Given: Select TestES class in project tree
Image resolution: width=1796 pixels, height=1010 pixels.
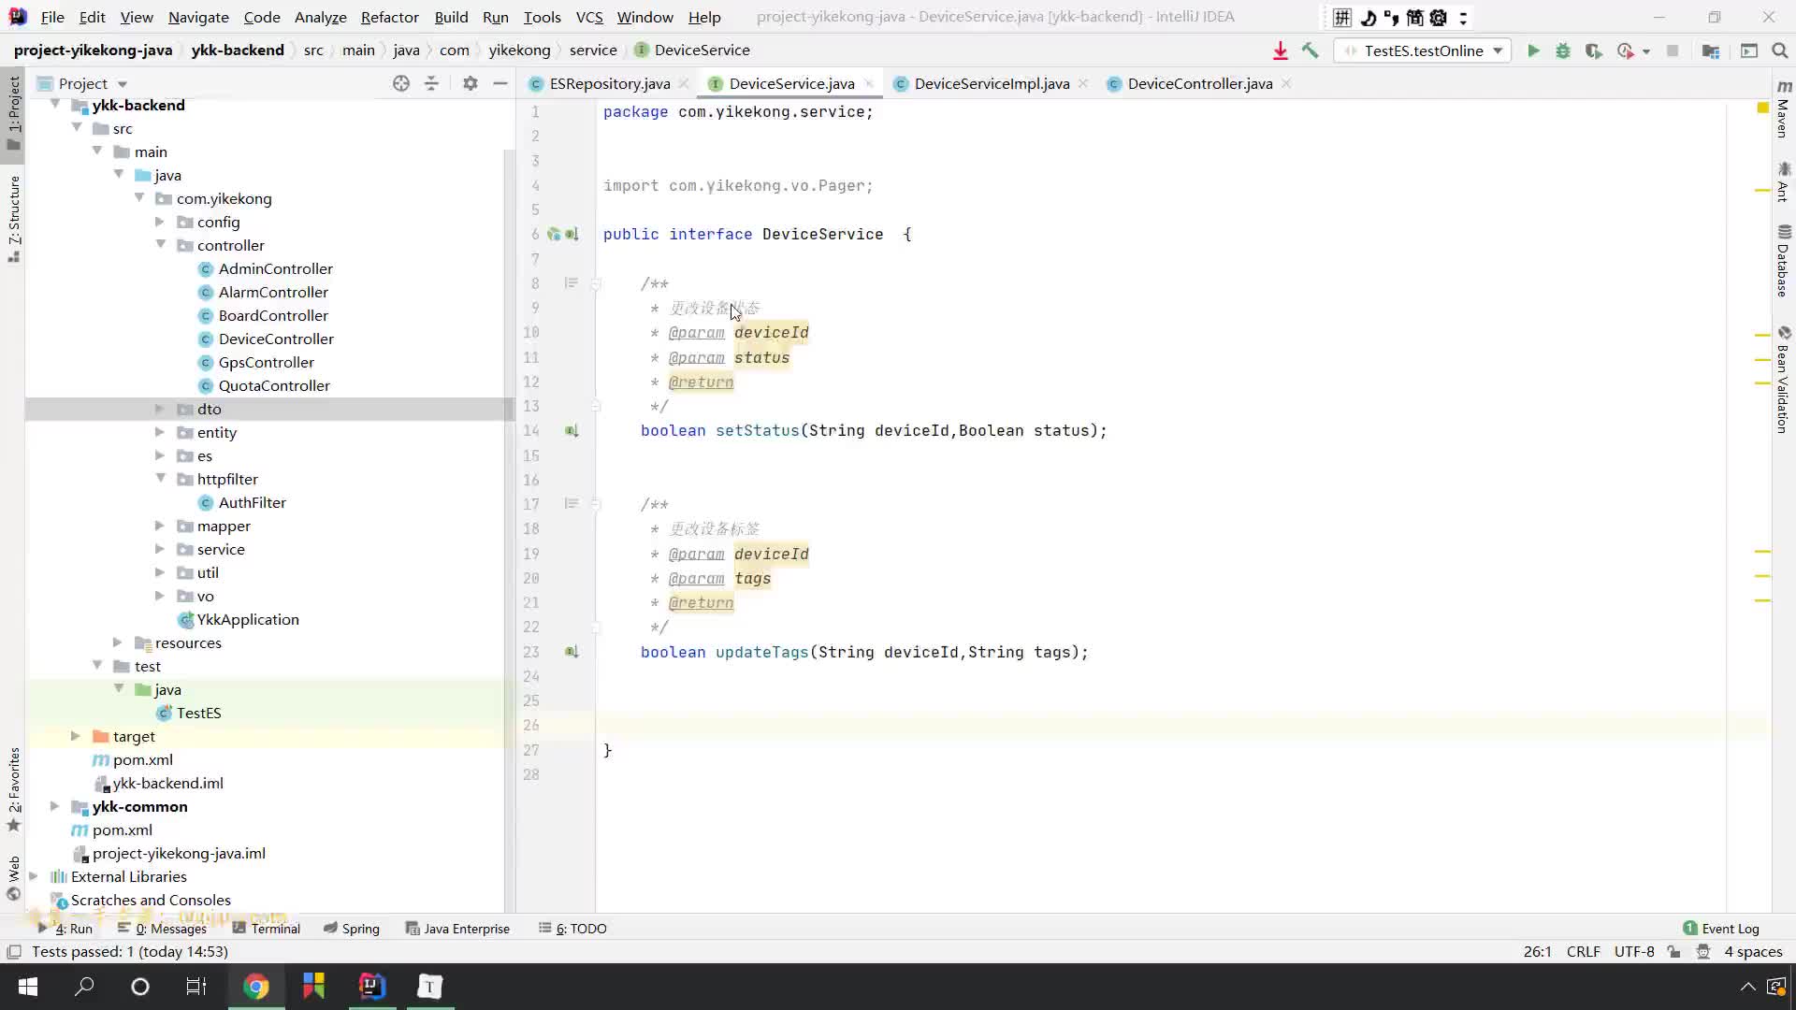Looking at the screenshot, I should tap(198, 713).
